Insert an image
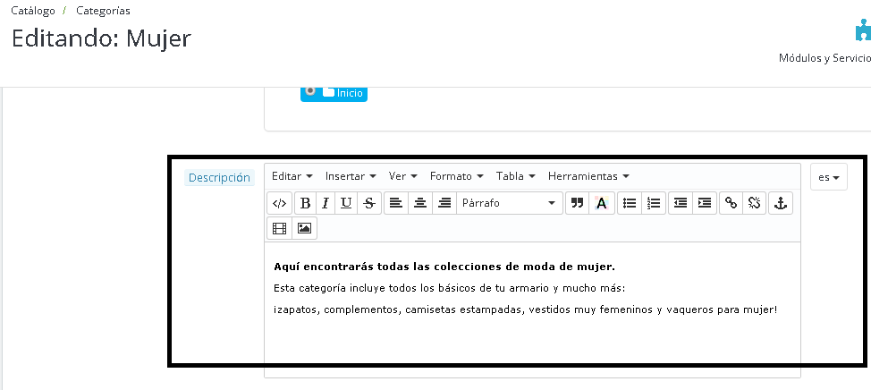The width and height of the screenshot is (871, 390). pyautogui.click(x=304, y=228)
